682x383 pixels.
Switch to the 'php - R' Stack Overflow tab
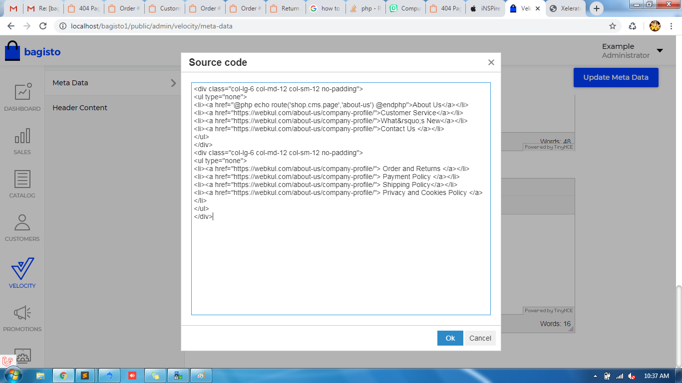pos(366,8)
